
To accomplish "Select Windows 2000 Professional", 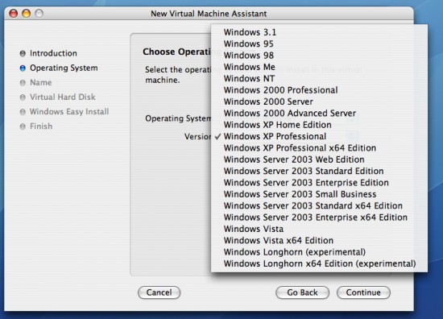I will [x=319, y=90].
